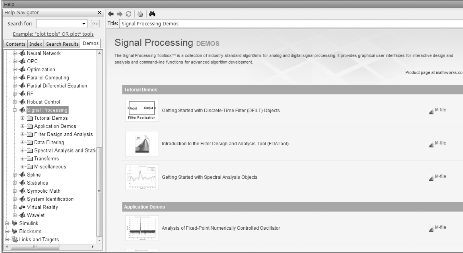Open Analysis of Fixed-Point Numerically Controlled Oscillator
Screen dimensions: 463x253
(221, 228)
